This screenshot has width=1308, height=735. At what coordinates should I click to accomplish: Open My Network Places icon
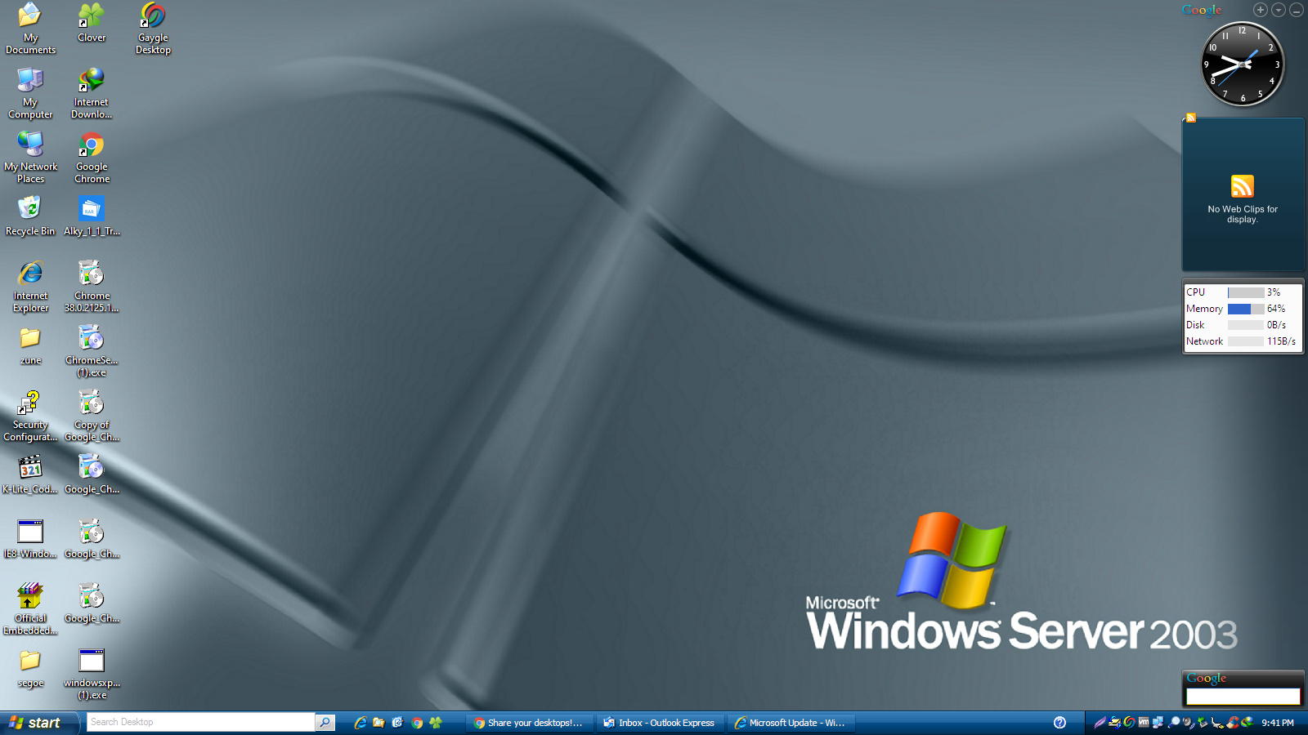click(30, 158)
